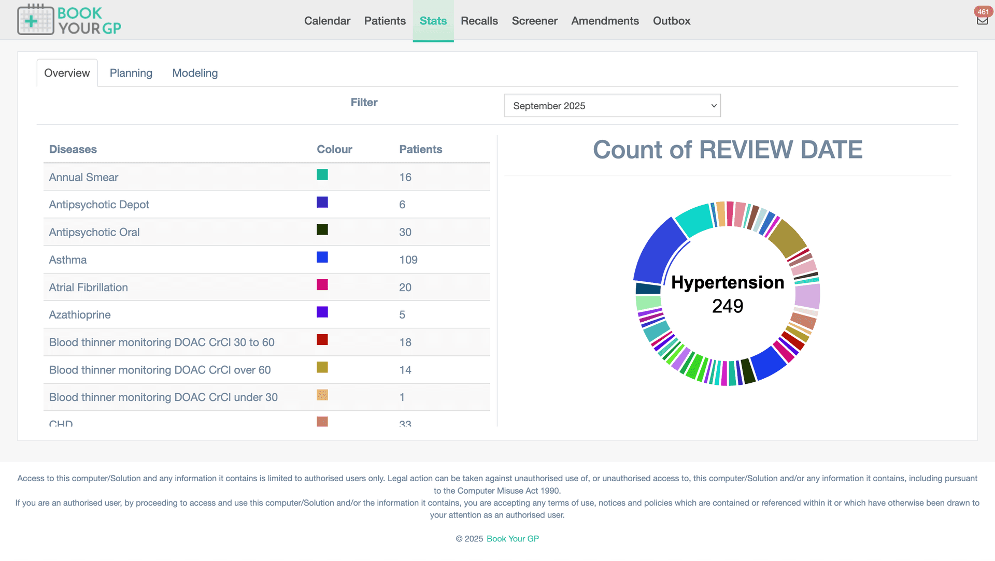Click the Annual Smear teal colour swatch
This screenshot has height=561, width=995.
322,175
